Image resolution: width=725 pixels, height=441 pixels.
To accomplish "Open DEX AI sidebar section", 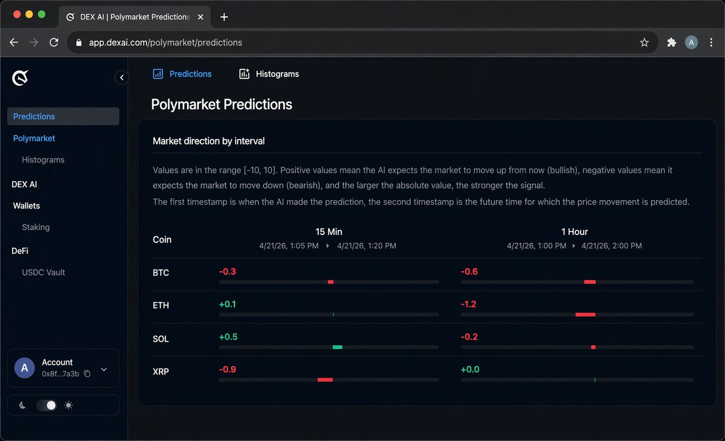I will click(24, 184).
